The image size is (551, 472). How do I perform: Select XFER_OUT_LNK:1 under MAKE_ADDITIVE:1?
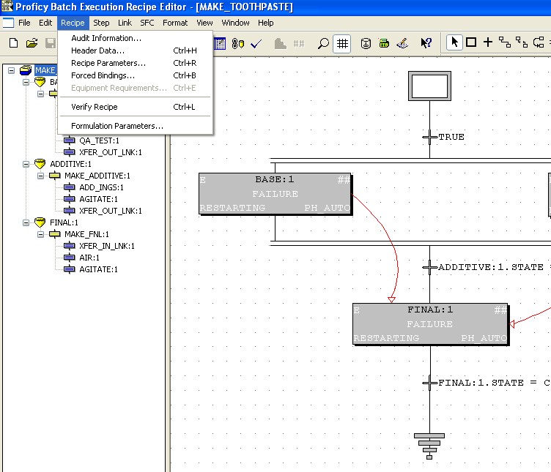click(111, 211)
